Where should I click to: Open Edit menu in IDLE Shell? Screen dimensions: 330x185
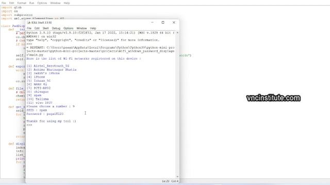[37, 28]
